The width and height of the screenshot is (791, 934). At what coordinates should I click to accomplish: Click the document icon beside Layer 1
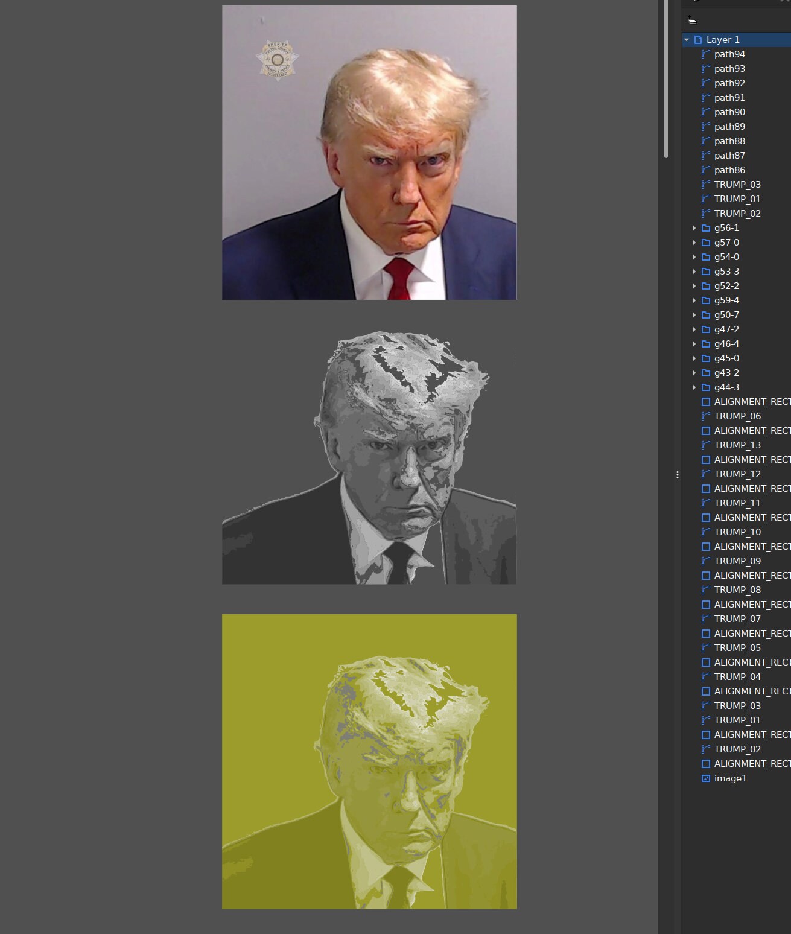[x=697, y=39]
